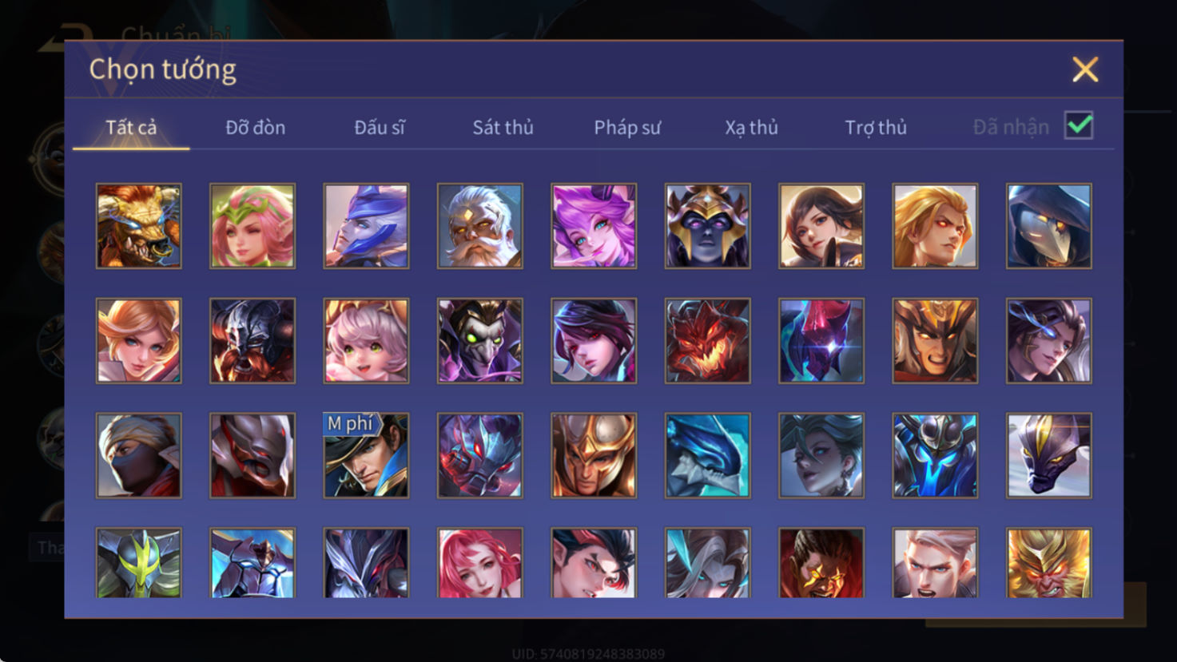Pick the white-bearded old man hero
The width and height of the screenshot is (1177, 662).
tap(480, 226)
